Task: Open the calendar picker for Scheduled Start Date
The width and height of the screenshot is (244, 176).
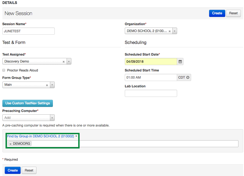Action: pos(180,62)
